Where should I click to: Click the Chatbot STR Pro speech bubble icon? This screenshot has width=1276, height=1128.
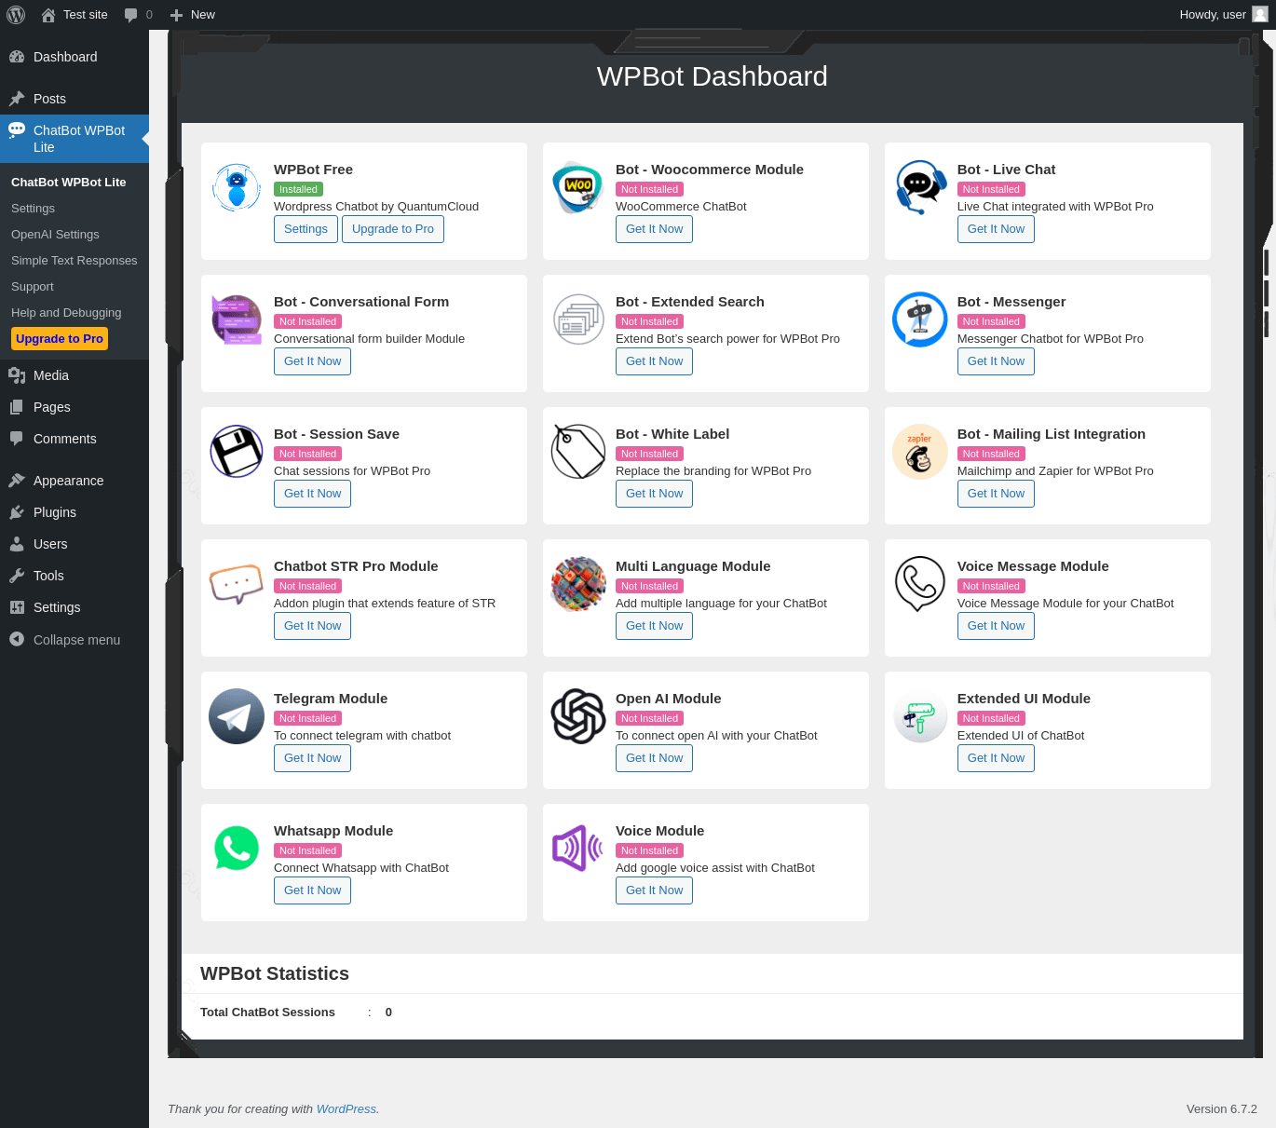pyautogui.click(x=237, y=584)
